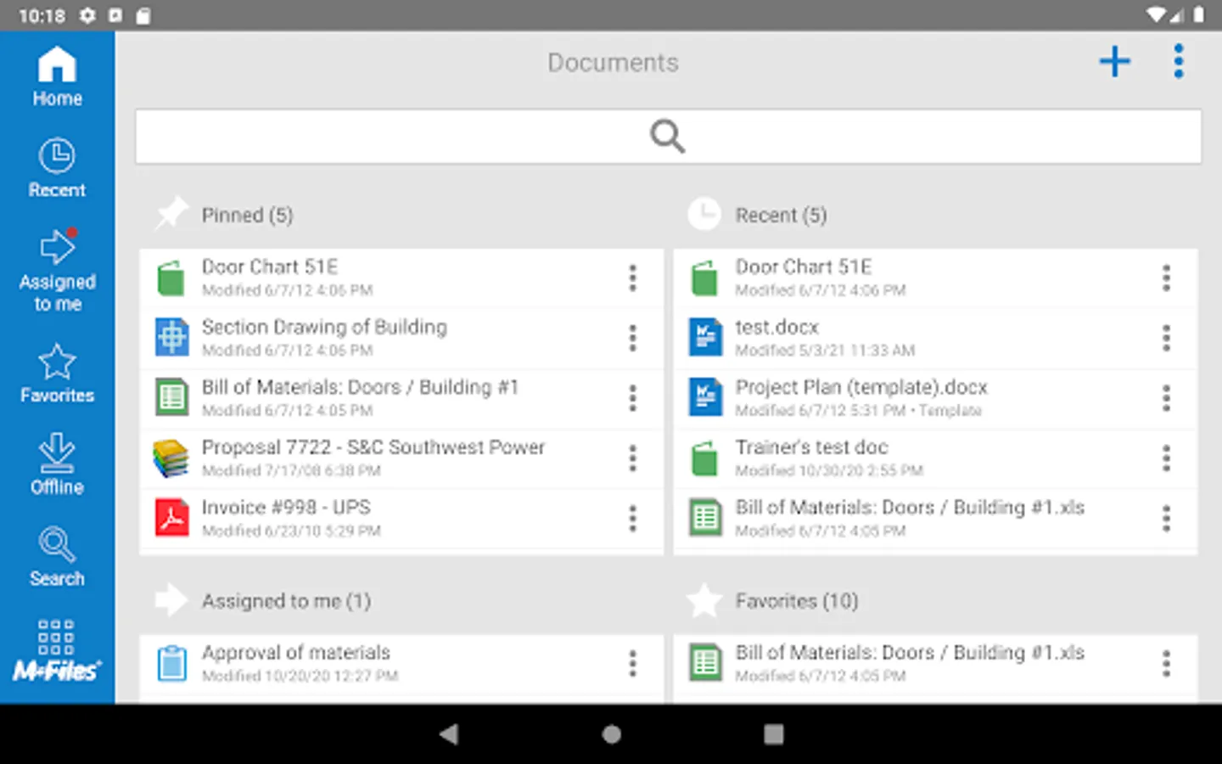Open the Offline sidebar section

coord(57,464)
